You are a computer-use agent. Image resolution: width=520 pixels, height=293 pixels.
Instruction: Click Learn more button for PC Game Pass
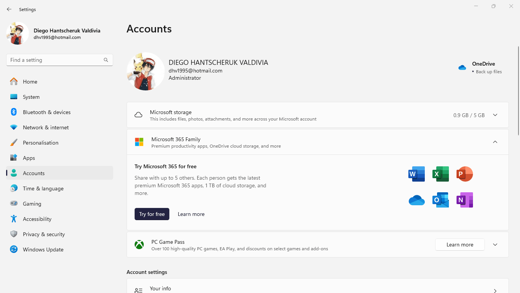(460, 245)
